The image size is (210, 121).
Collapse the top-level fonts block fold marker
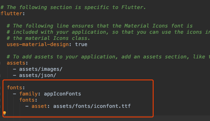pyautogui.click(x=0, y=88)
